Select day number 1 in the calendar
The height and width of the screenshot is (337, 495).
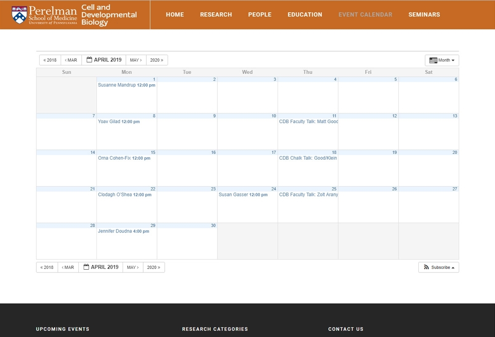pos(154,80)
